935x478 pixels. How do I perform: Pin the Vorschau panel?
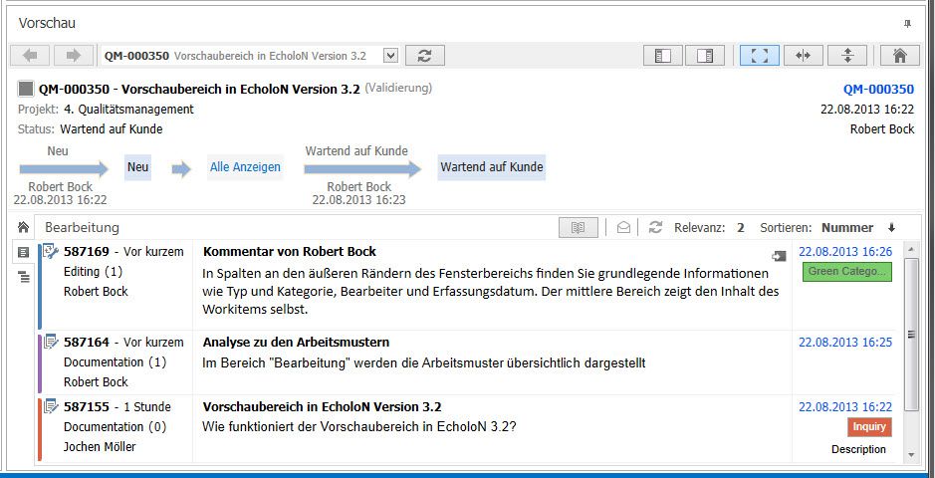pyautogui.click(x=907, y=23)
